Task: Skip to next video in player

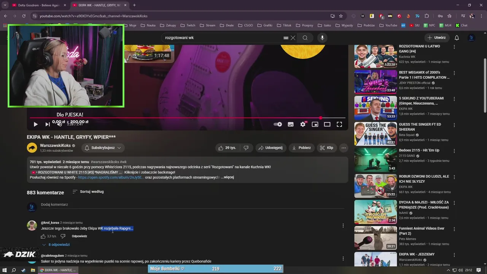Action: pos(48,124)
